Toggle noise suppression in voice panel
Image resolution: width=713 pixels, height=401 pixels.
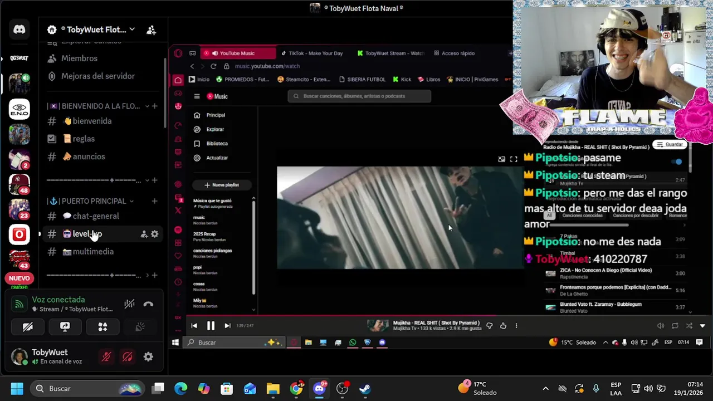pyautogui.click(x=129, y=304)
